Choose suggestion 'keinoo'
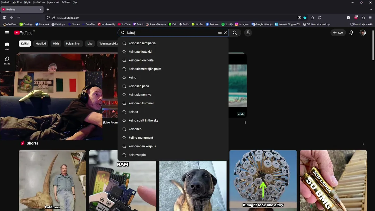Viewport: 375px width, 211px height. point(173,112)
